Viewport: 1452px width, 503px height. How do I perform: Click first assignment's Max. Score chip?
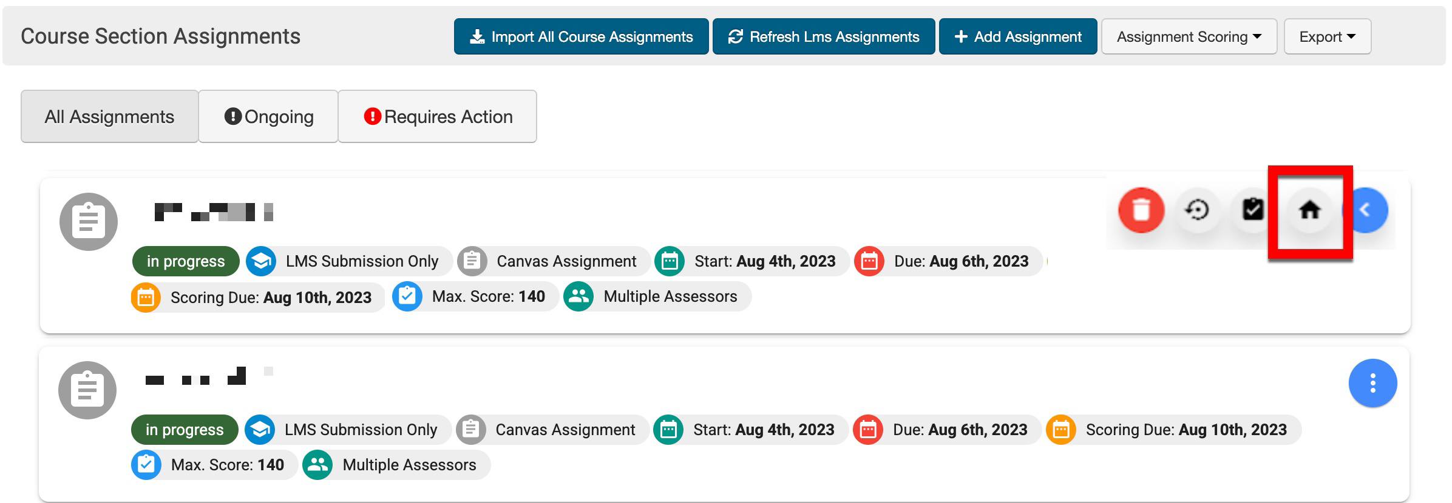475,296
